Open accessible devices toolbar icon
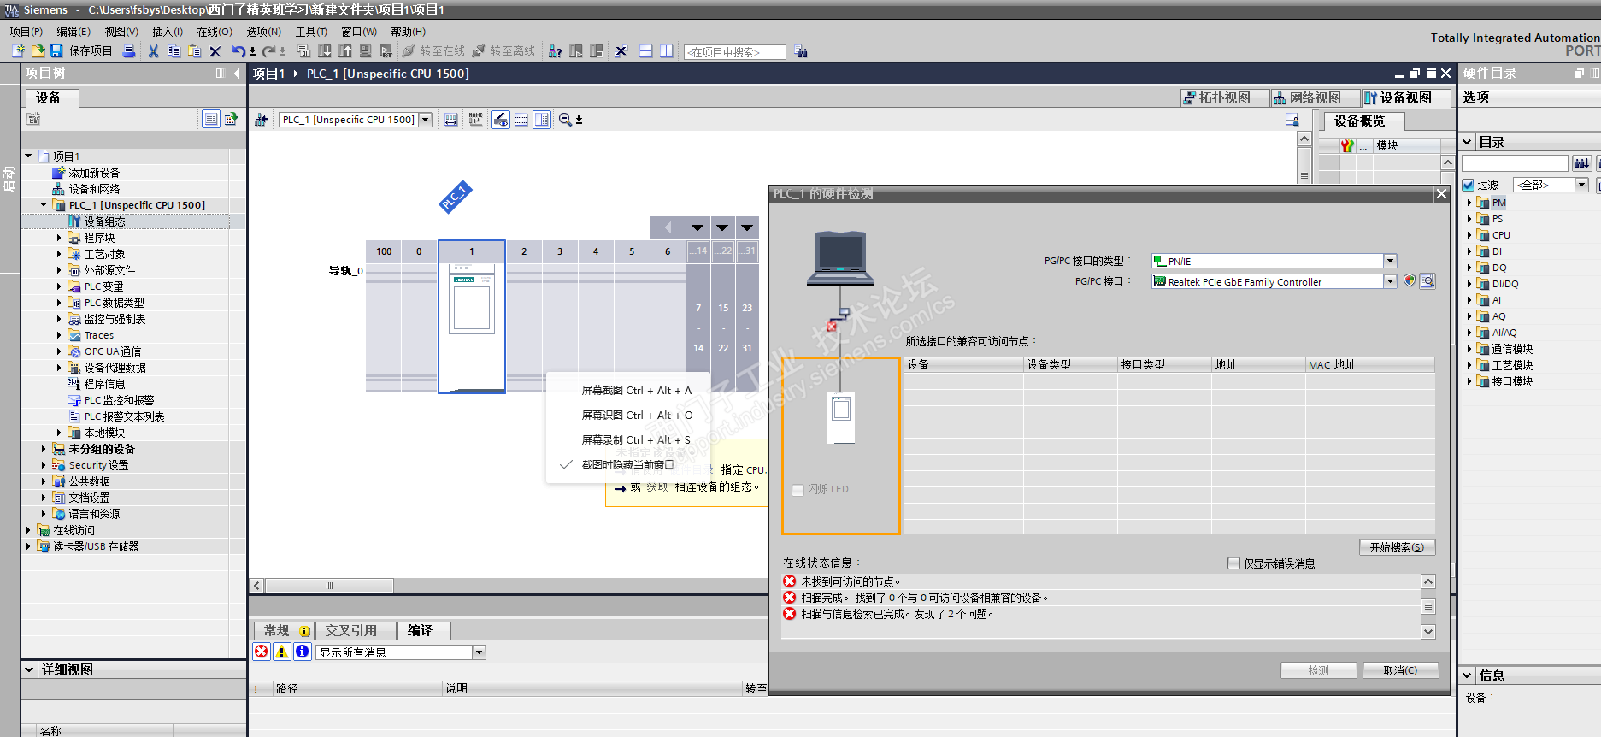Image resolution: width=1601 pixels, height=737 pixels. click(556, 51)
